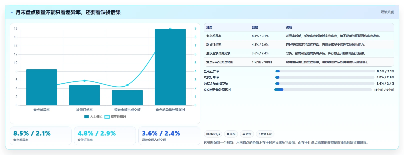Click the 退款金额占成交额 progress bar
The width and height of the screenshot is (404, 155).
pyautogui.click(x=325, y=84)
